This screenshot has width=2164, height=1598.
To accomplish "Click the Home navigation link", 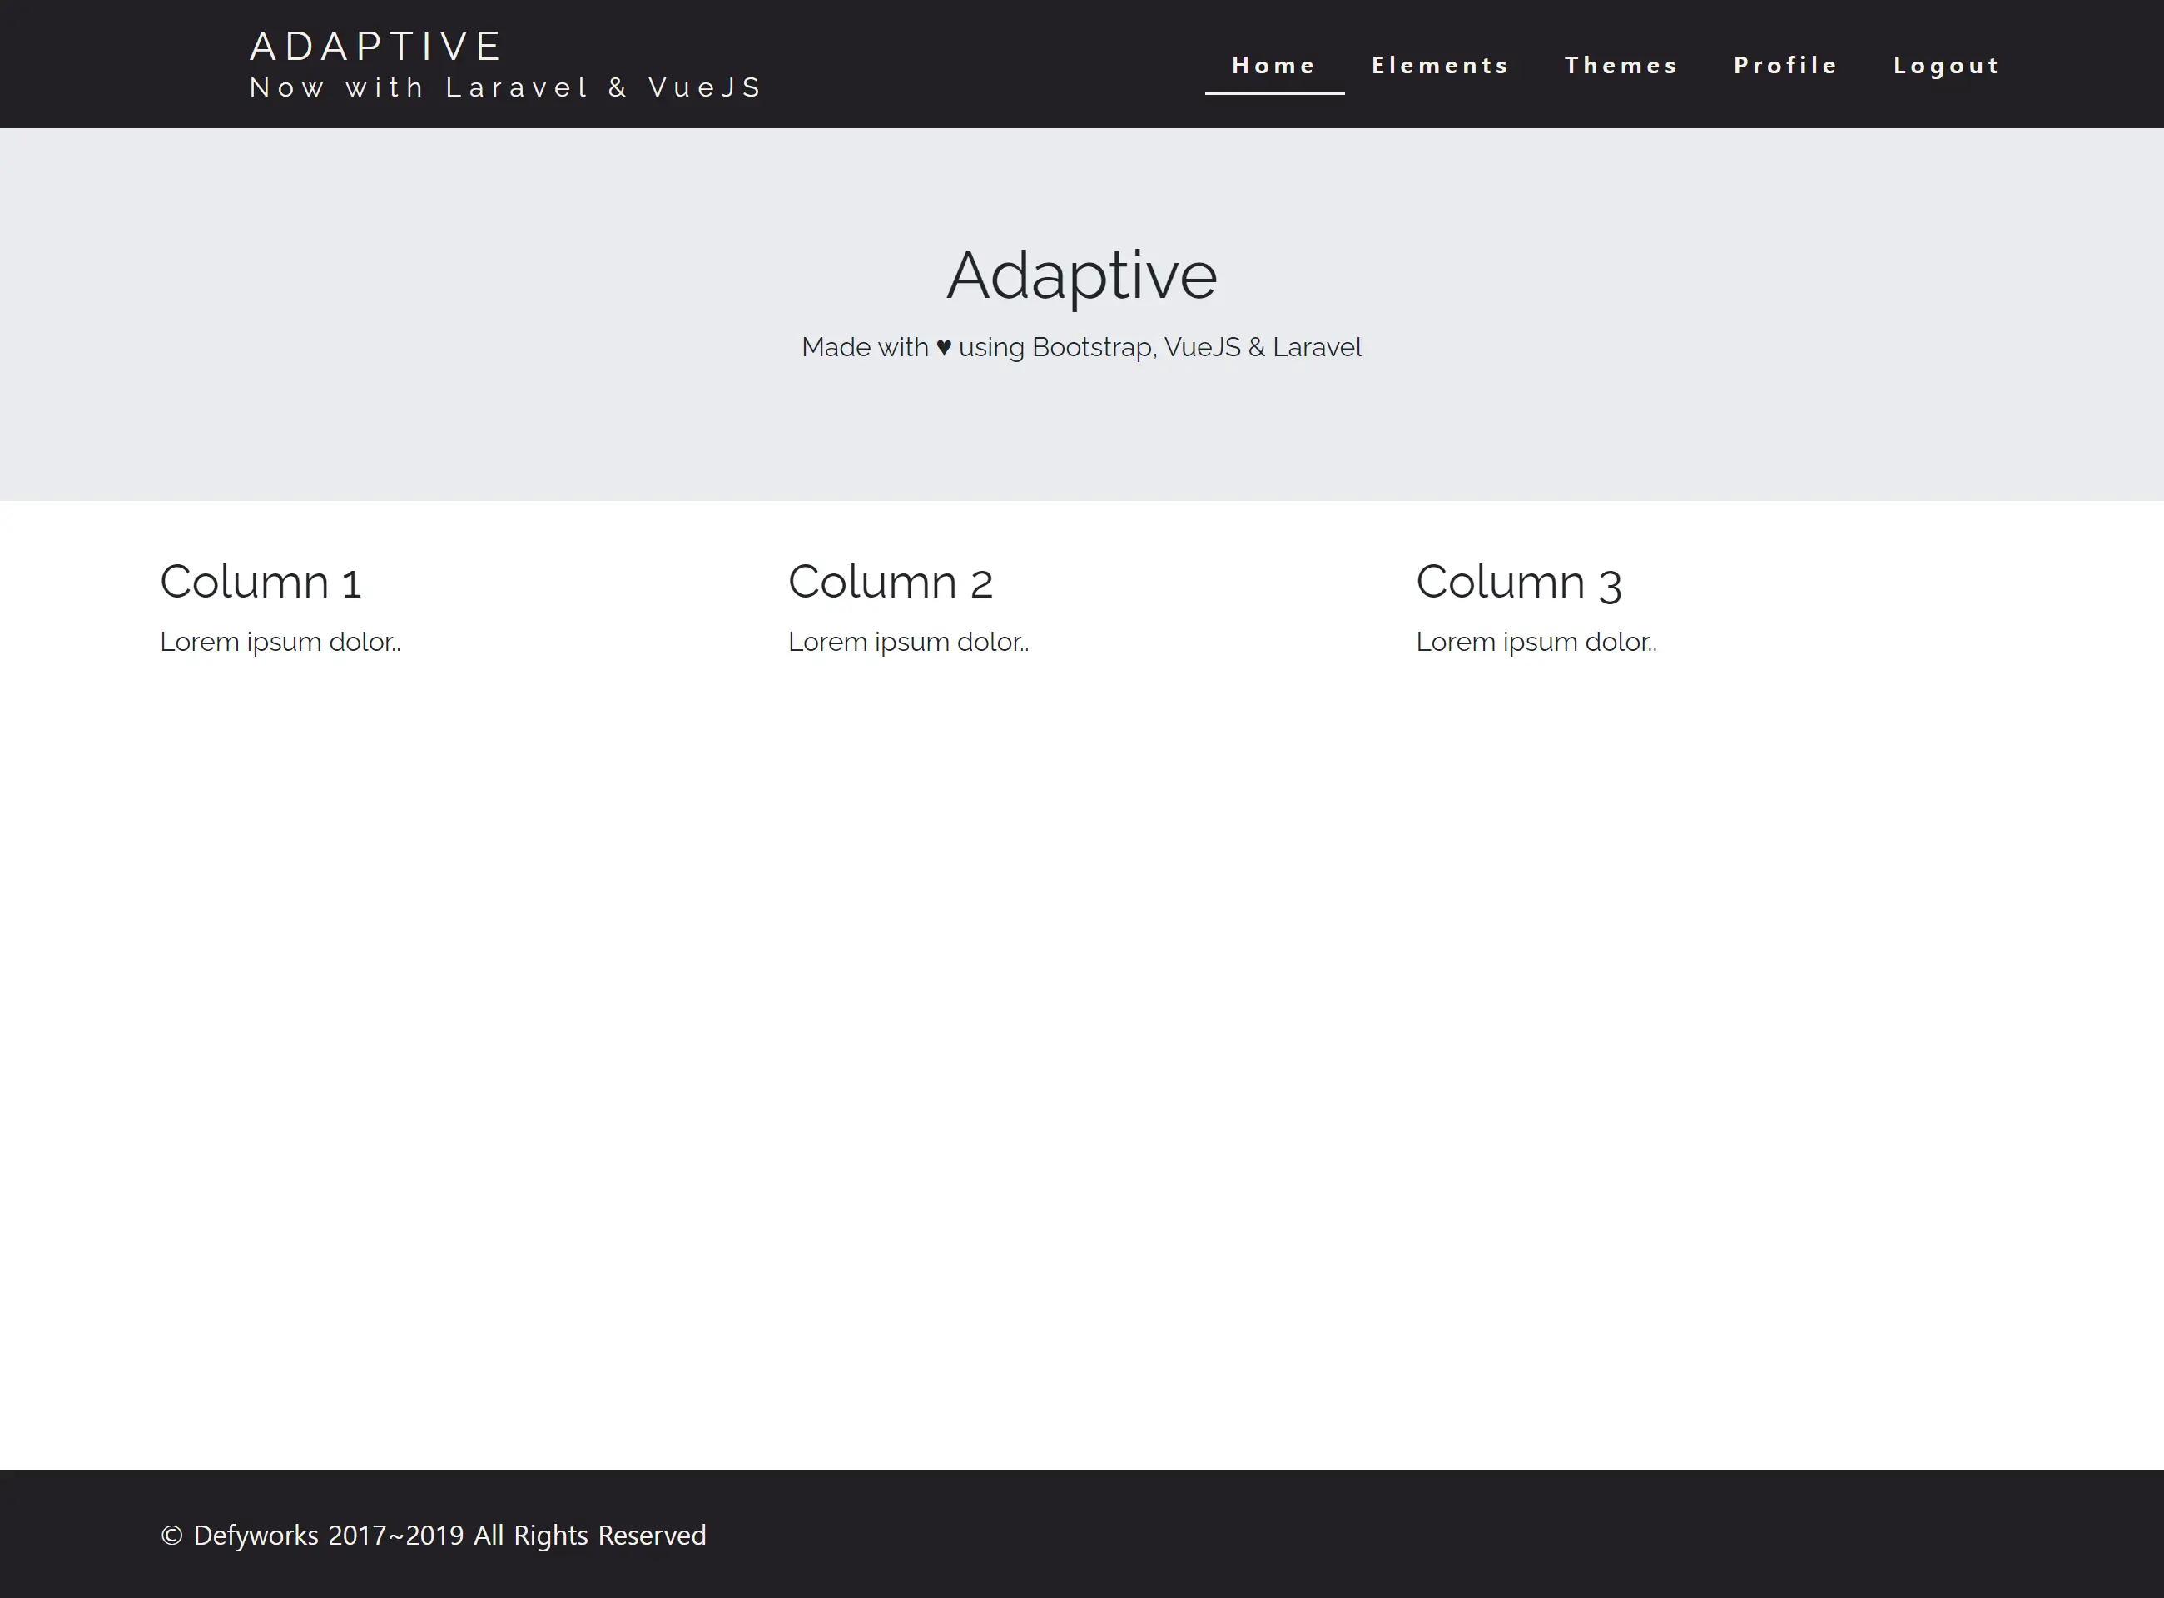I will pos(1273,65).
